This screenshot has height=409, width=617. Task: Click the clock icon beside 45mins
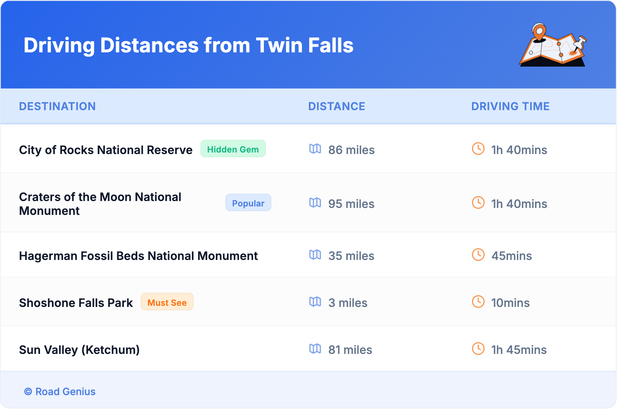click(x=478, y=255)
